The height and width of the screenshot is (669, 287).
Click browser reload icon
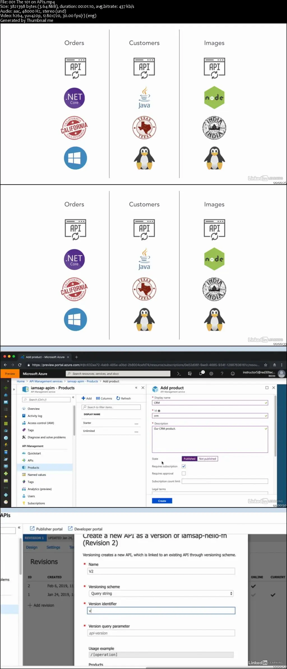point(20,365)
